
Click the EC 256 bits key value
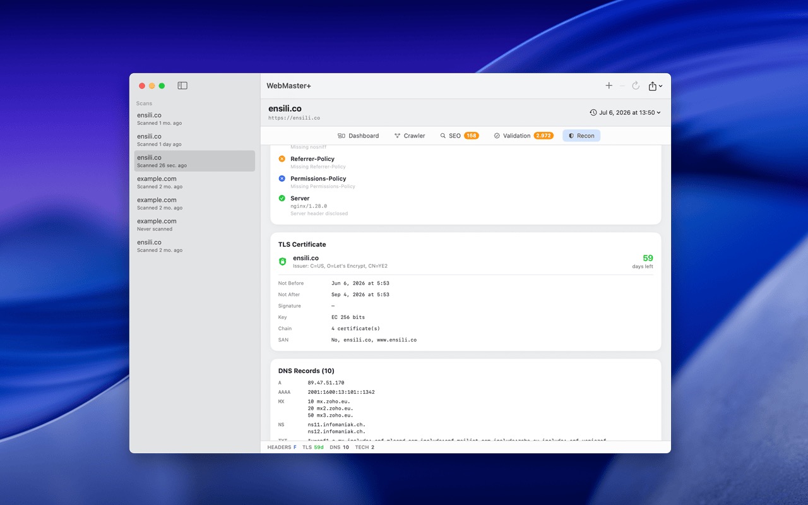tap(348, 318)
